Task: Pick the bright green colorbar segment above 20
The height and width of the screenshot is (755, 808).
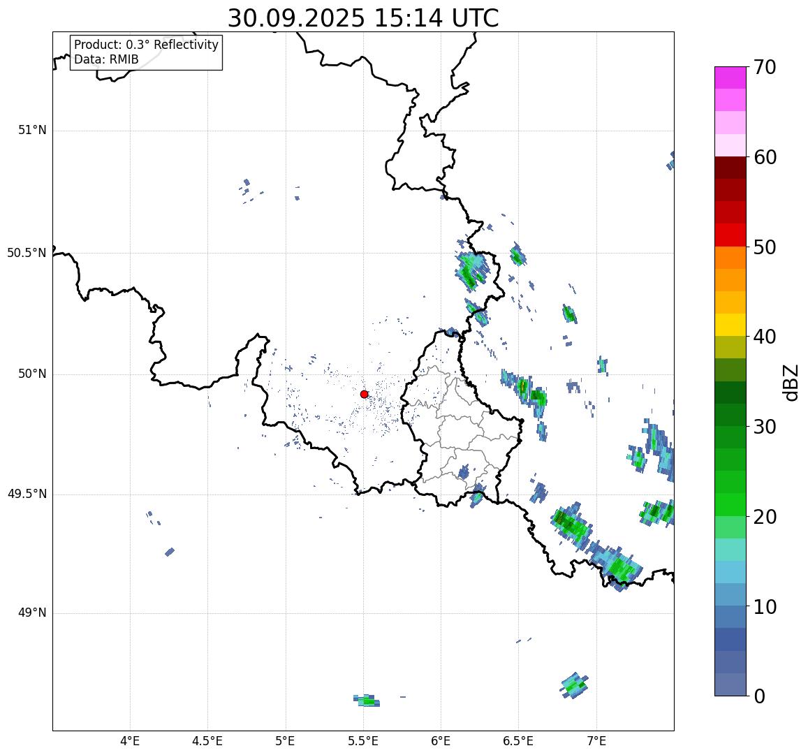Action: [730, 504]
